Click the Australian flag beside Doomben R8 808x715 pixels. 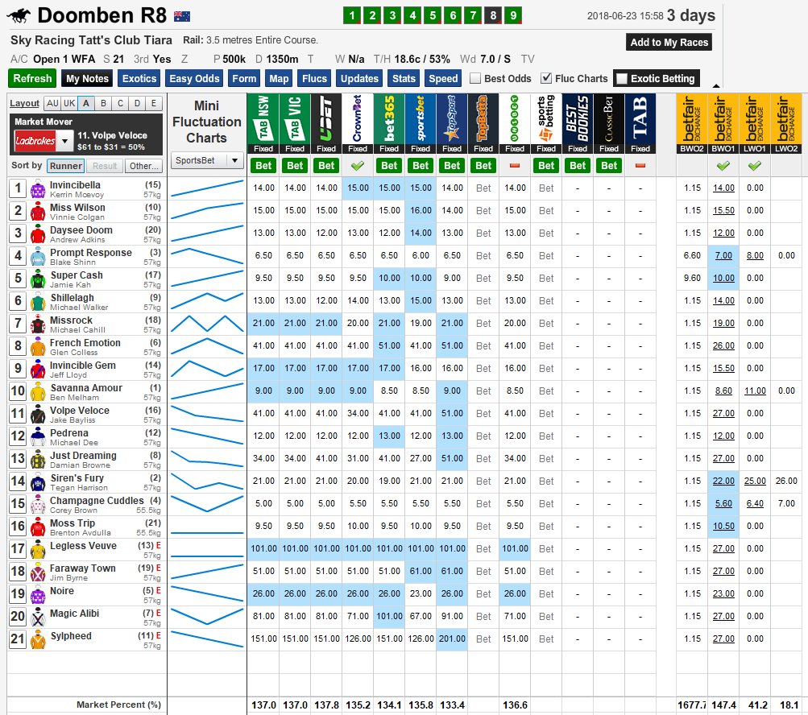click(182, 16)
